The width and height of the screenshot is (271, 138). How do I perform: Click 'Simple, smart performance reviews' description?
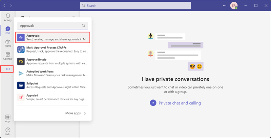(x=56, y=99)
